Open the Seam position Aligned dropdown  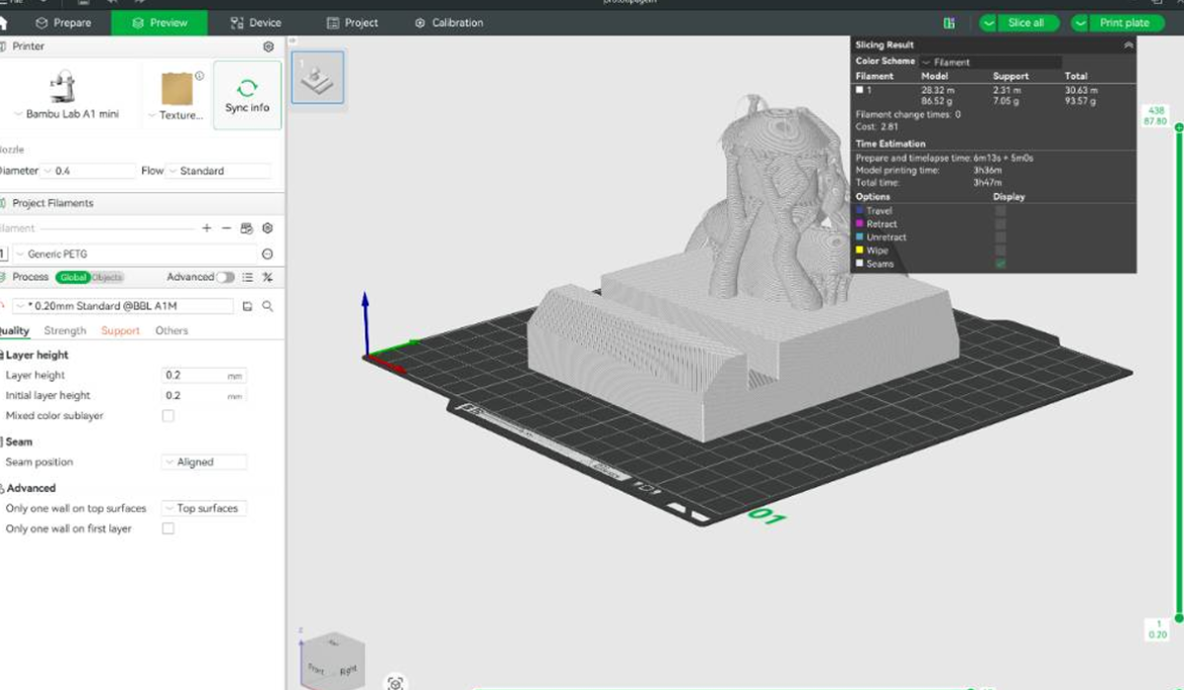click(x=204, y=461)
